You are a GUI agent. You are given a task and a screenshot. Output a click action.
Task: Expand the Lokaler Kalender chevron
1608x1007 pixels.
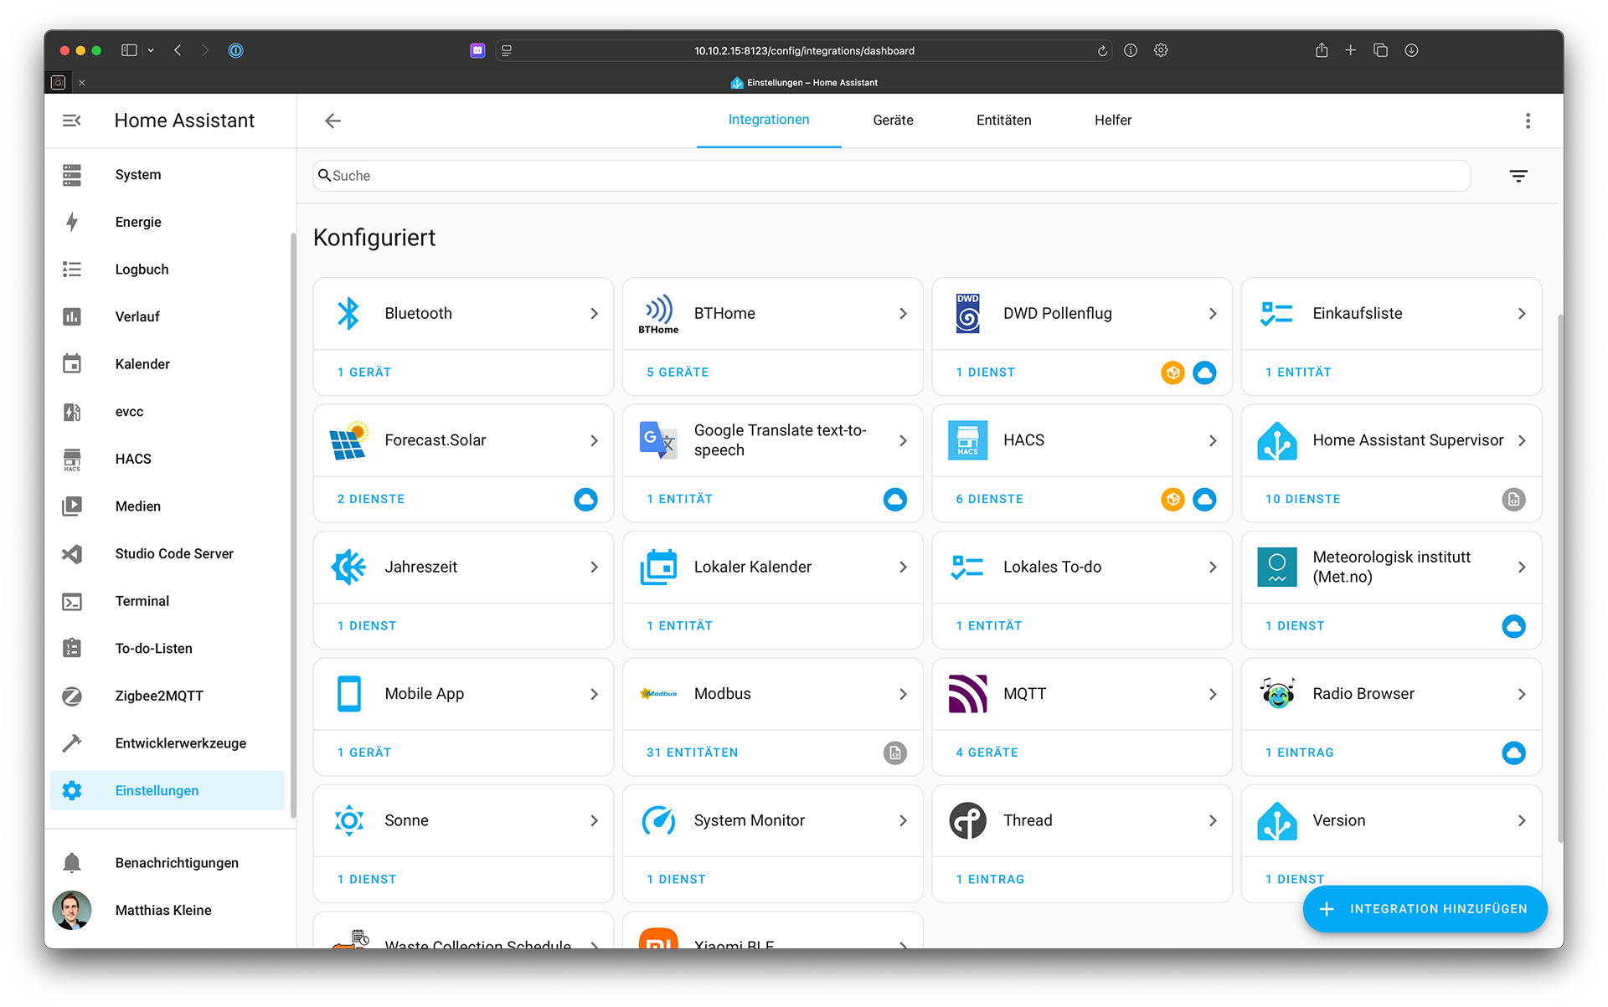coord(903,568)
